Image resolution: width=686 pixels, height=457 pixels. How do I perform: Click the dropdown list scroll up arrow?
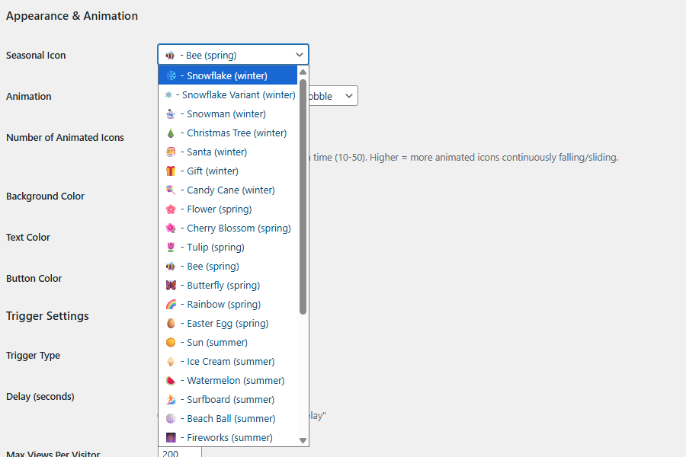[303, 72]
